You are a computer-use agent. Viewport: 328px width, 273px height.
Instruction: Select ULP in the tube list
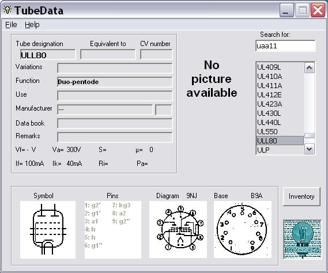280,150
